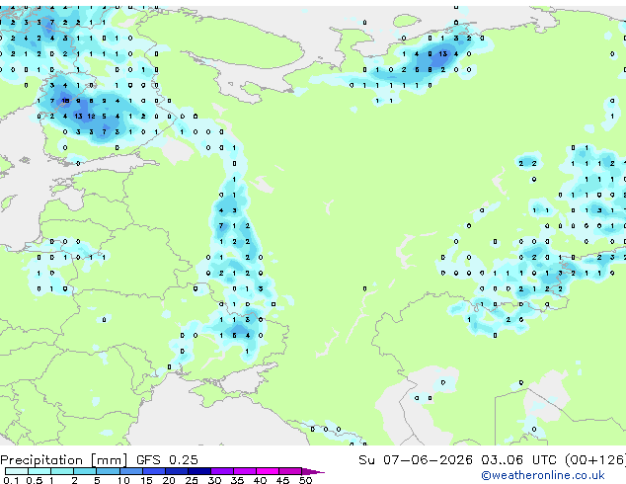Click the "12" precipitation value on map
This screenshot has width=626, height=484.
click(x=91, y=117)
